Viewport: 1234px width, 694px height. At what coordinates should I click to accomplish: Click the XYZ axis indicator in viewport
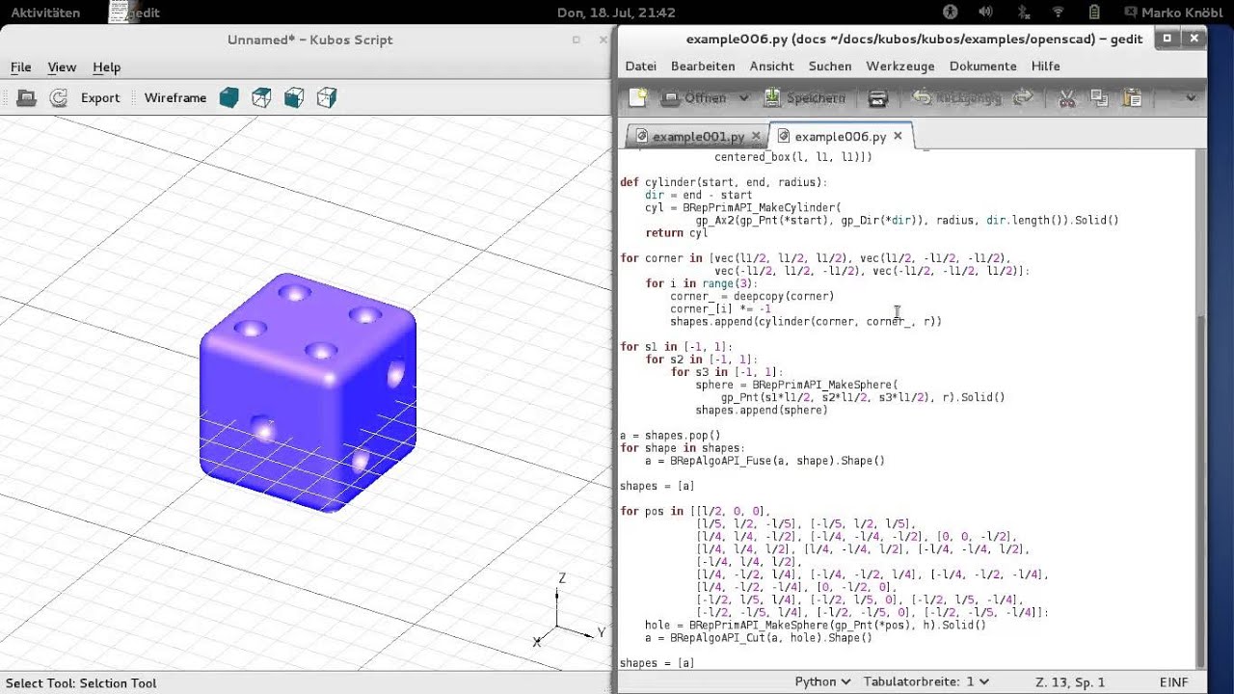coord(569,609)
